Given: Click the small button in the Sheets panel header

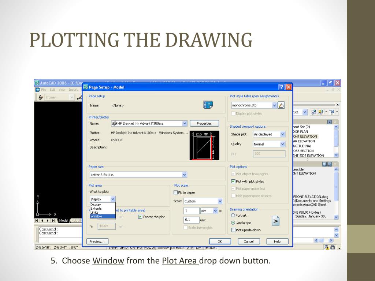Looking at the screenshot, I should point(330,122).
